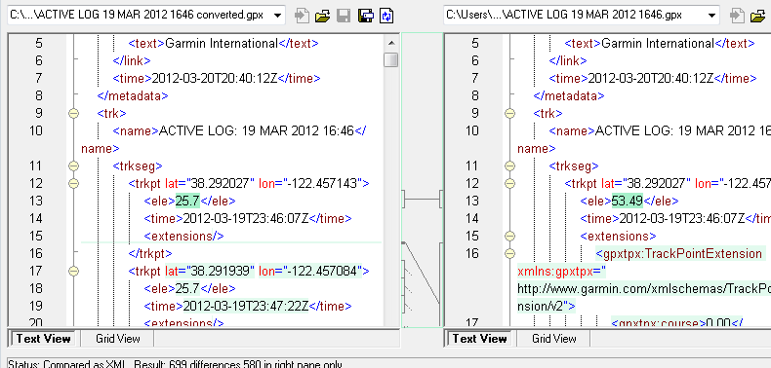The image size is (771, 368).
Task: Click left pane ACTIVE LOG name text
Action: click(x=256, y=131)
